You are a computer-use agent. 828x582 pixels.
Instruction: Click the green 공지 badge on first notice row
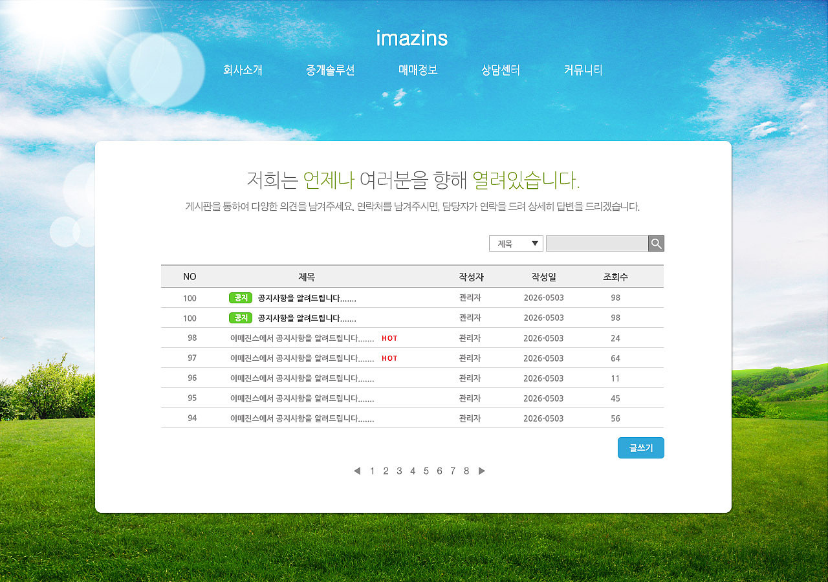[240, 297]
